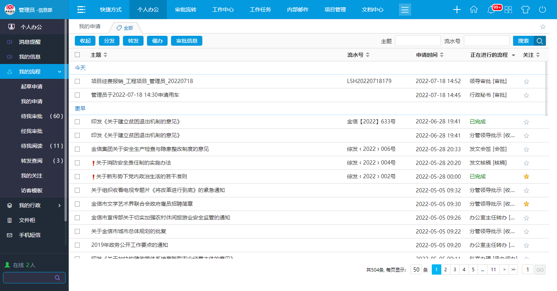Open the 正在进行的流程 filter dropdown arrow
The height and width of the screenshot is (291, 557).
(x=513, y=55)
